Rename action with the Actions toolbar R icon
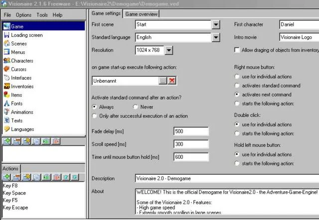This screenshot has height=220, width=319. pyautogui.click(x=26, y=177)
